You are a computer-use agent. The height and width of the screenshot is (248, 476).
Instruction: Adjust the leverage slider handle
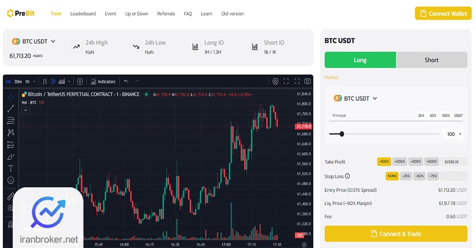tap(342, 134)
